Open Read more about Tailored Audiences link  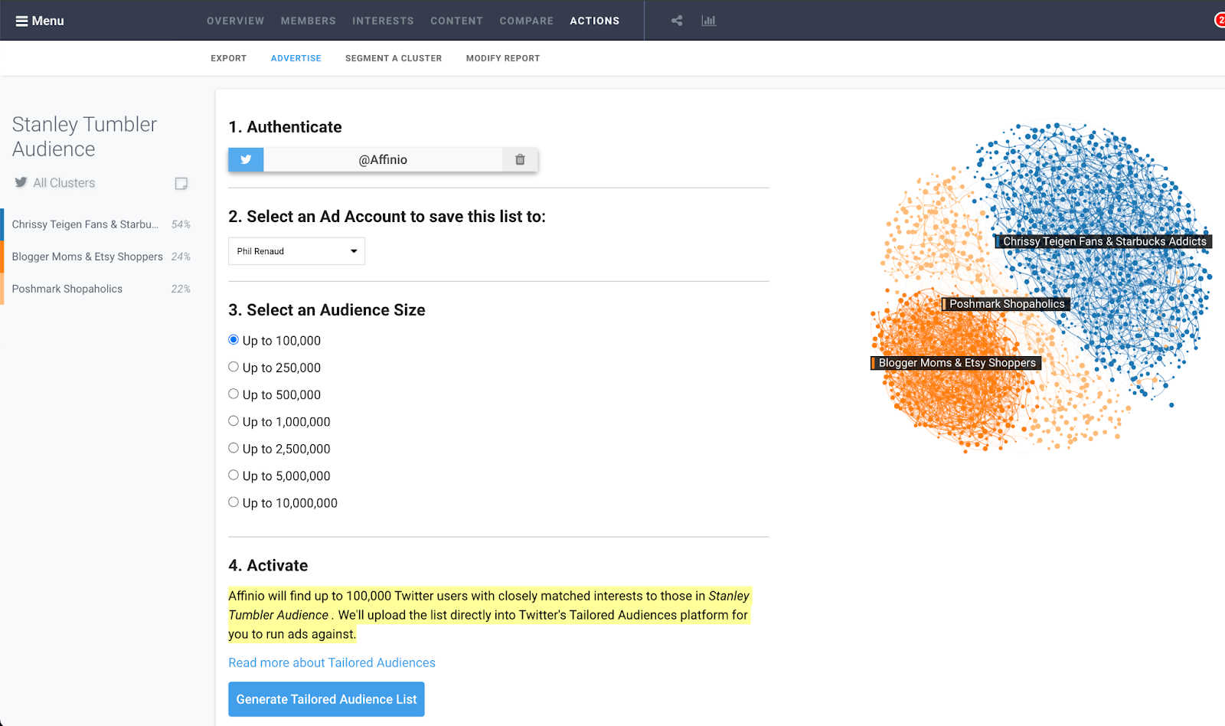click(332, 662)
